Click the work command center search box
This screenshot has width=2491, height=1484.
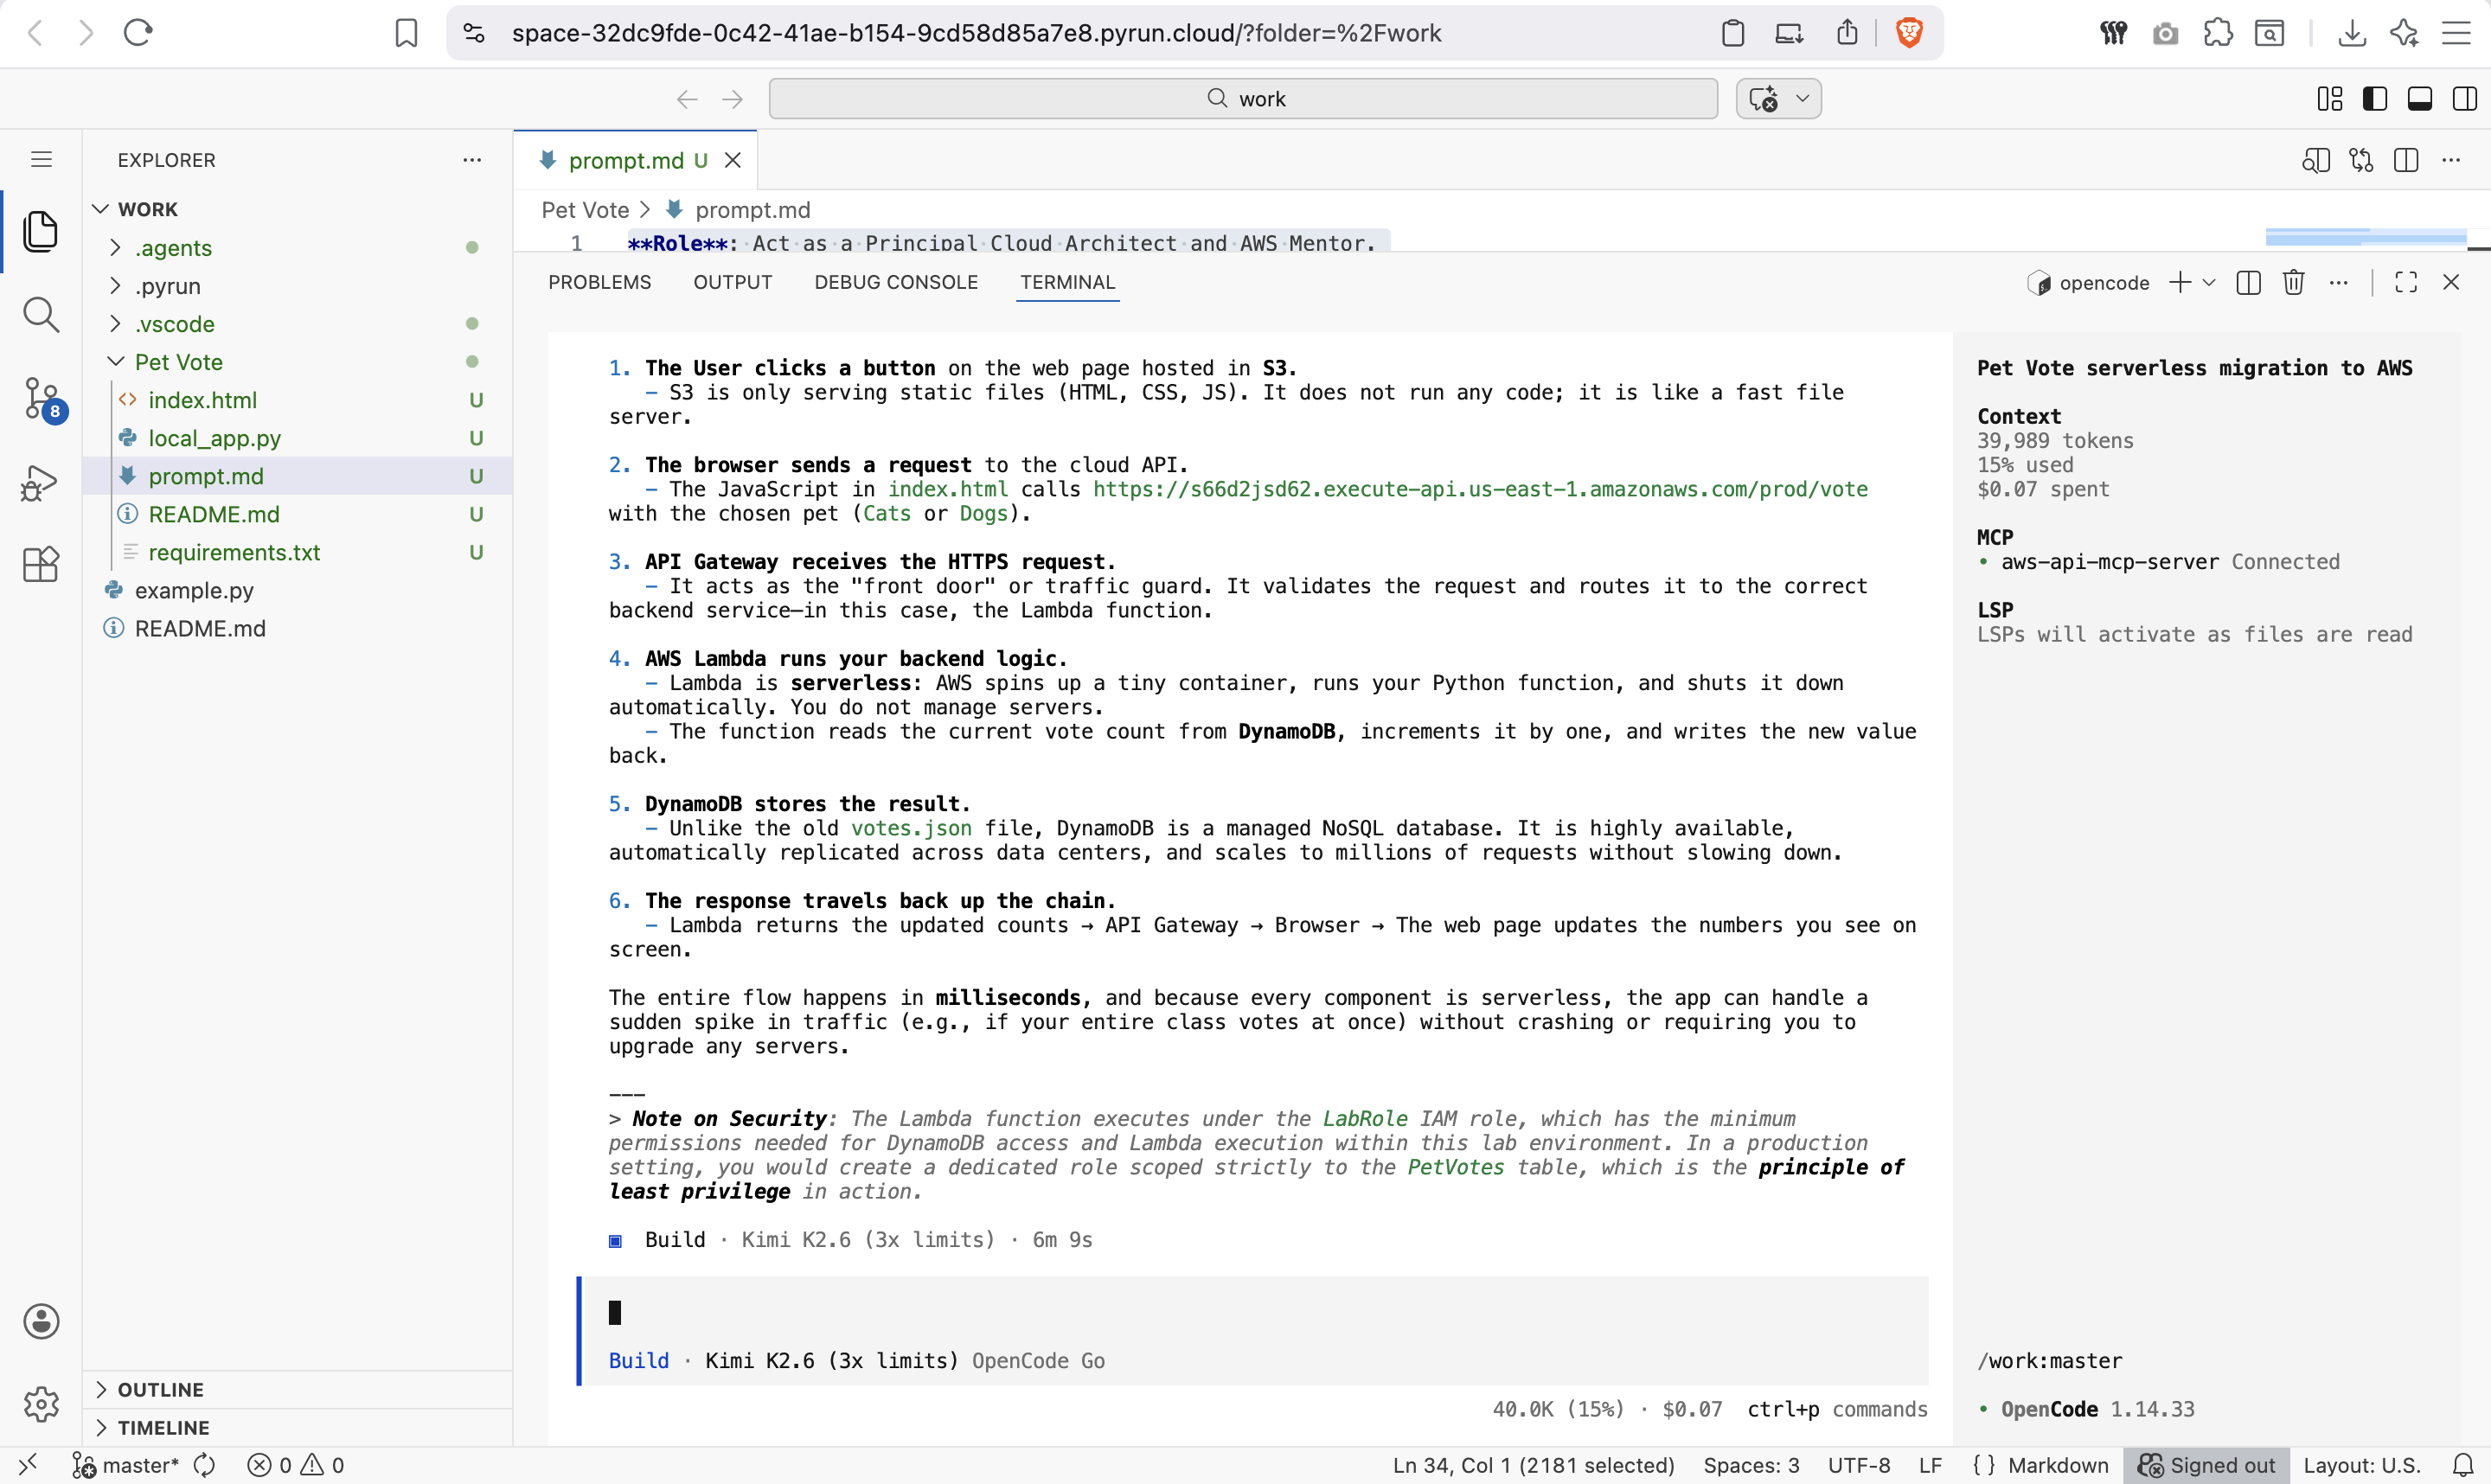click(1243, 99)
